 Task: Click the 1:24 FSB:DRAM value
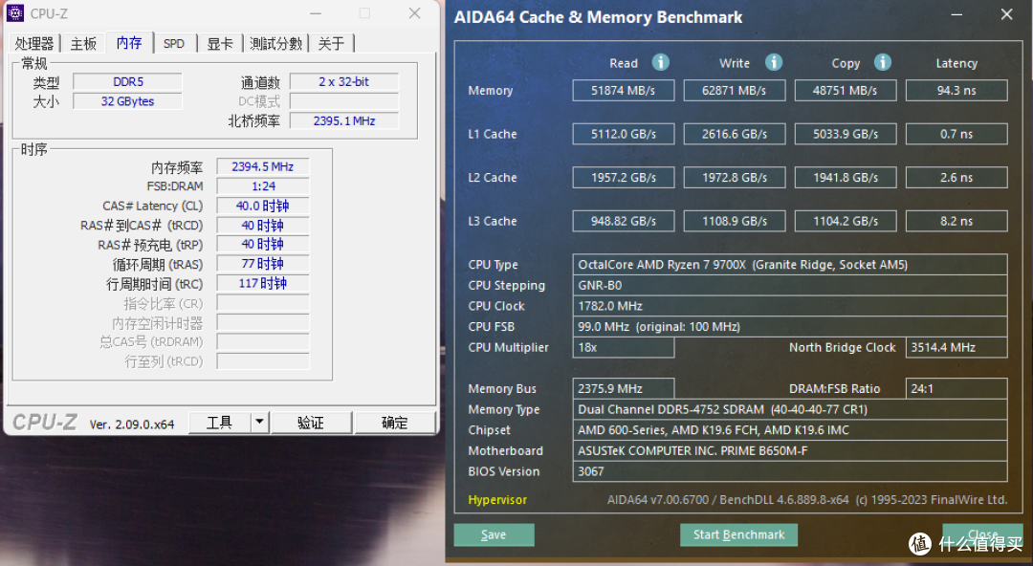point(263,186)
